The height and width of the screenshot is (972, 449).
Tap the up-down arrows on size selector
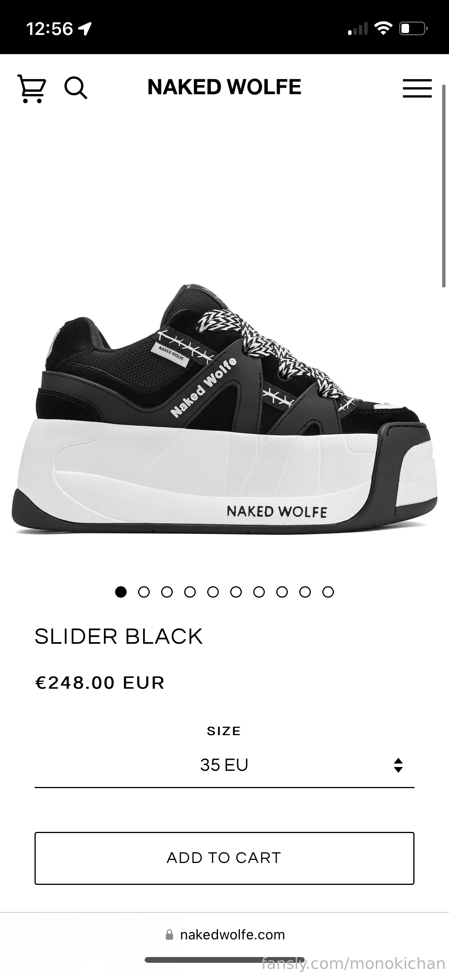point(398,765)
